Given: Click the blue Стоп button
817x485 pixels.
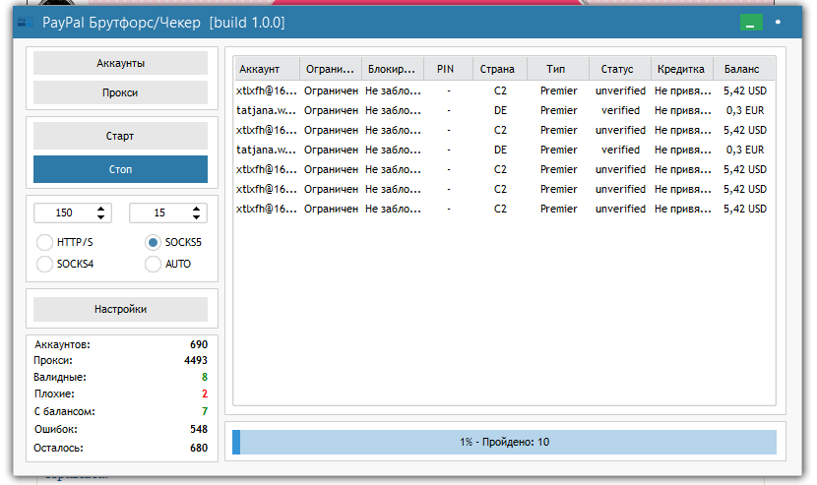Looking at the screenshot, I should 120,169.
